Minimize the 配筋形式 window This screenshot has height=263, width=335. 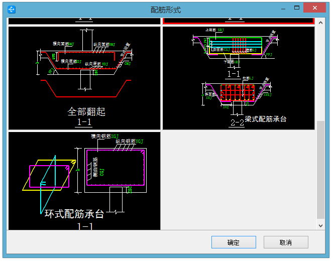coord(283,9)
